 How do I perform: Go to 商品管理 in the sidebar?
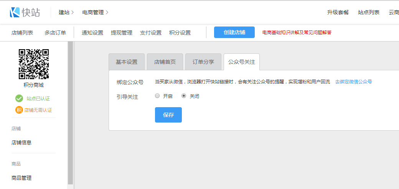21,178
